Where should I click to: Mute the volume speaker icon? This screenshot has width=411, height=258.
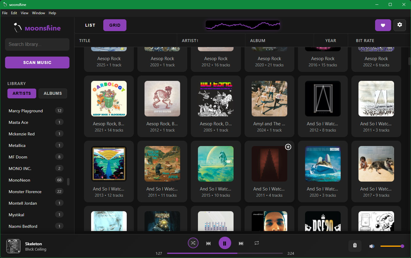coord(372,246)
